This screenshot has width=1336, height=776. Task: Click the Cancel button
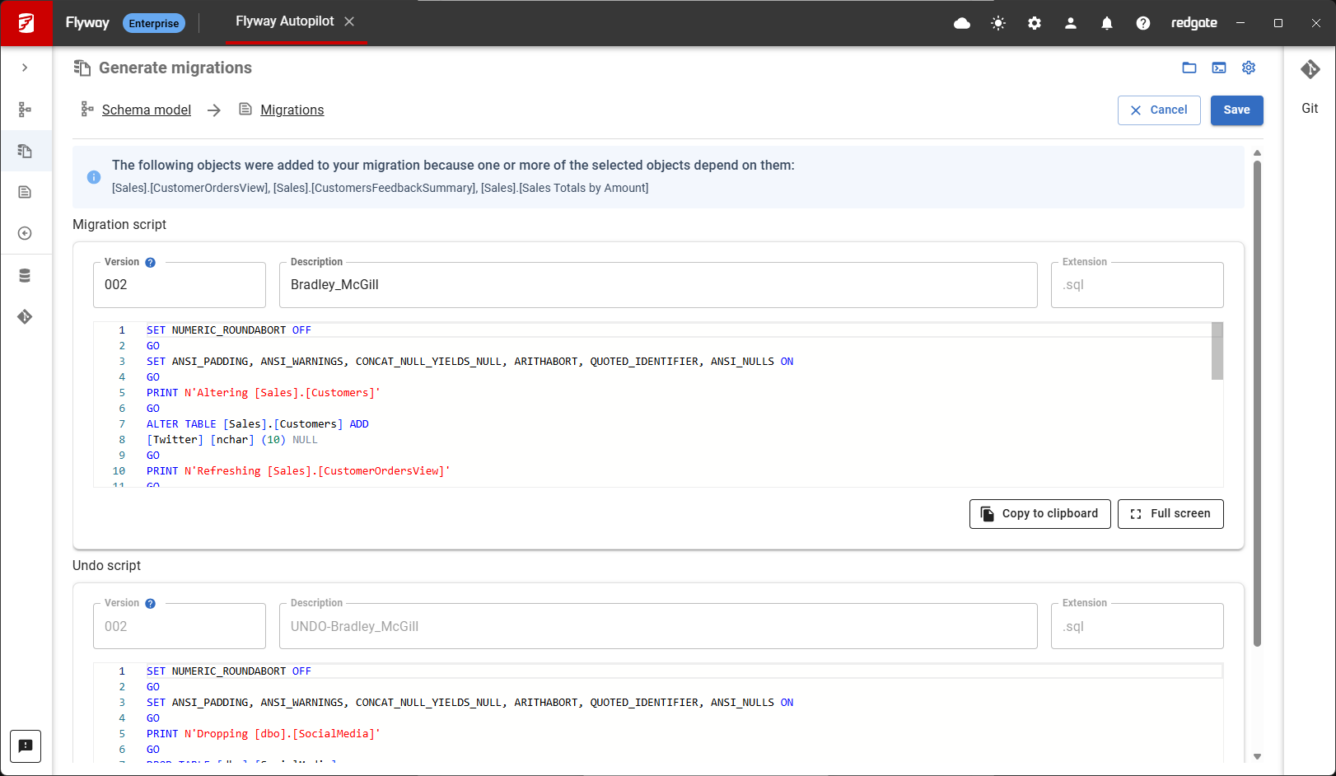[1159, 110]
